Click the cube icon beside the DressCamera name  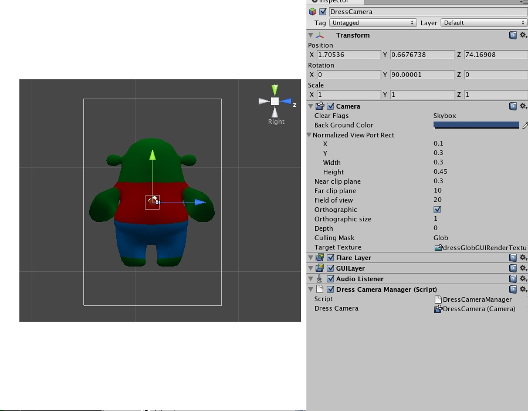point(313,11)
